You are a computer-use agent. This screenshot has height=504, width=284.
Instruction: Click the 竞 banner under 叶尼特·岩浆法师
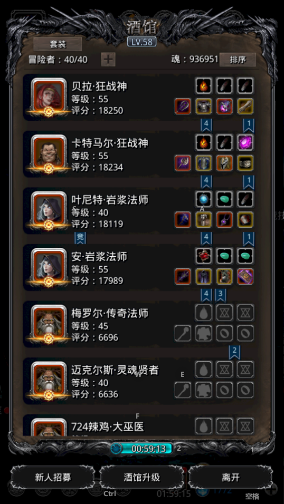click(x=80, y=238)
